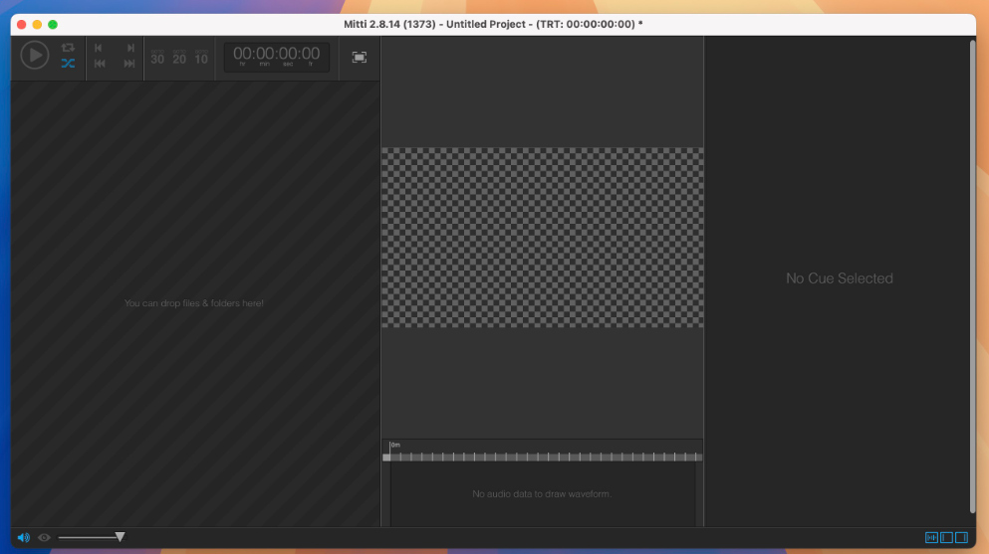
Task: Click the GOTO 20 button
Action: (x=179, y=58)
